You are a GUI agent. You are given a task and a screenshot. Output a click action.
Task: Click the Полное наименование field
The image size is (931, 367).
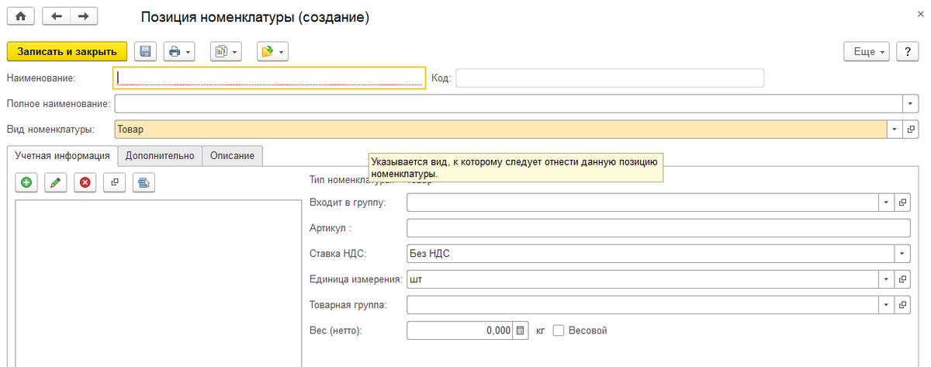(509, 103)
